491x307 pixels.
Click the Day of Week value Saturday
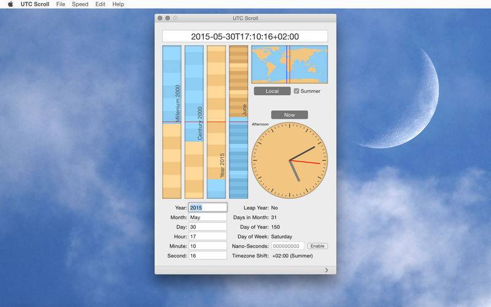tap(282, 236)
